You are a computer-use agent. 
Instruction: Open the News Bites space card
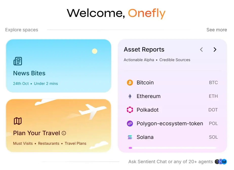(58, 66)
